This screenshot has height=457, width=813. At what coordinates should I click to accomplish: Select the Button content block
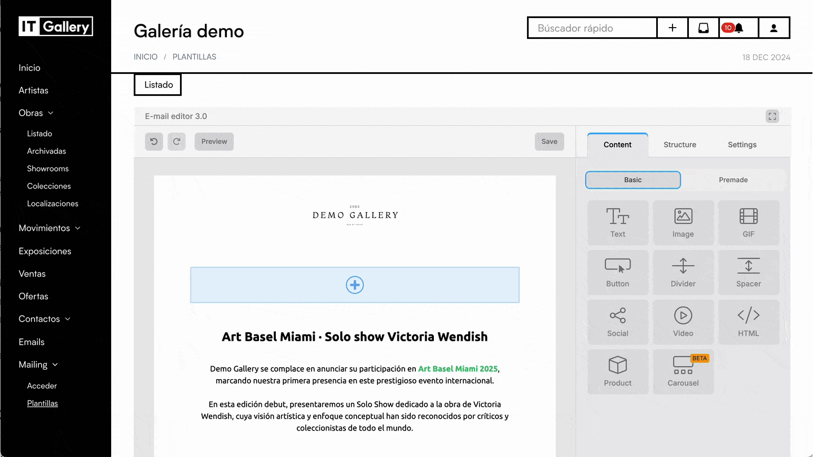tap(618, 273)
